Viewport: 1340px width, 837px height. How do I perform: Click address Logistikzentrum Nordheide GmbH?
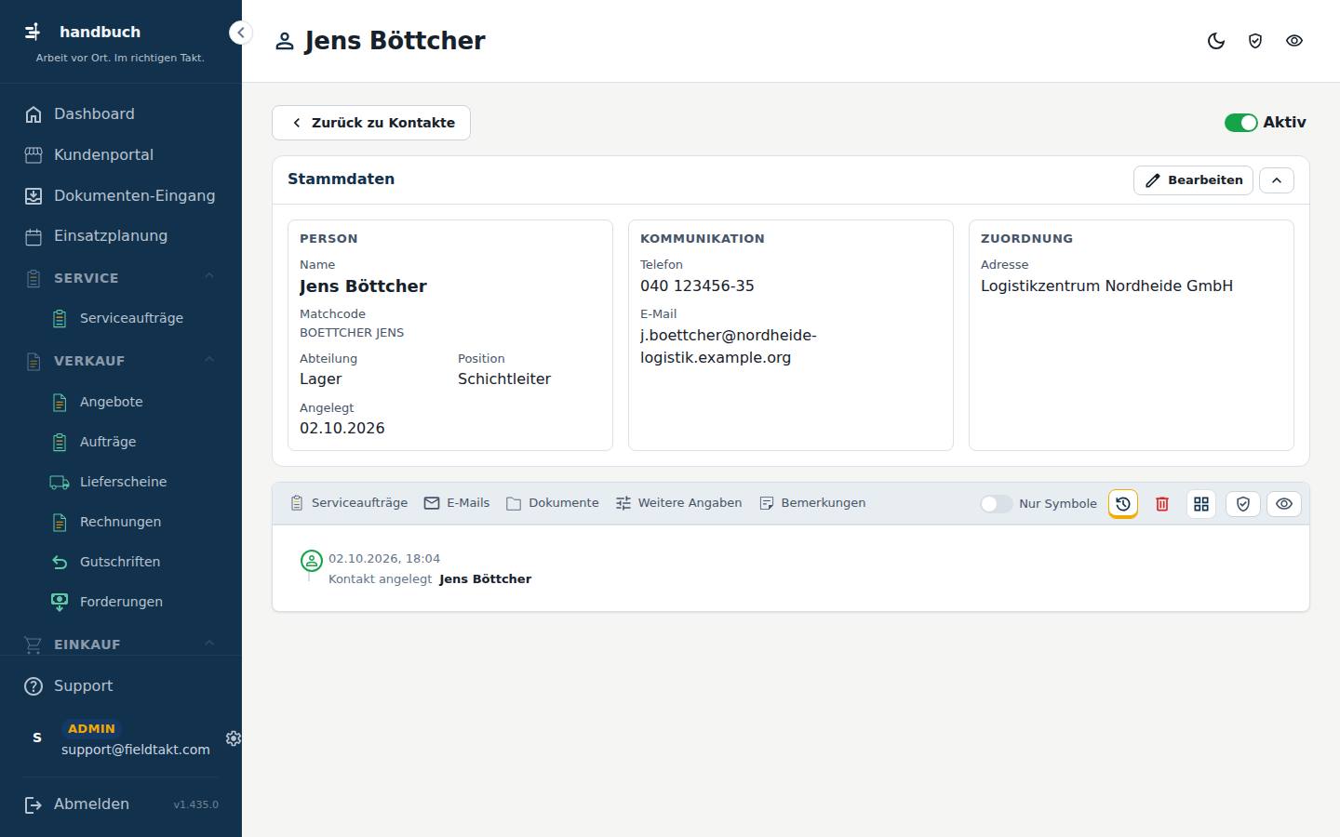click(x=1106, y=286)
